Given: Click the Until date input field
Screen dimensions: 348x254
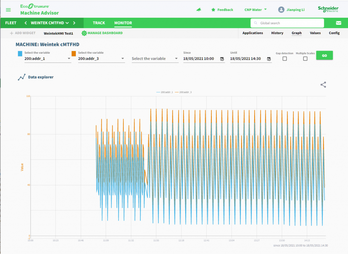Looking at the screenshot, I should (251, 58).
